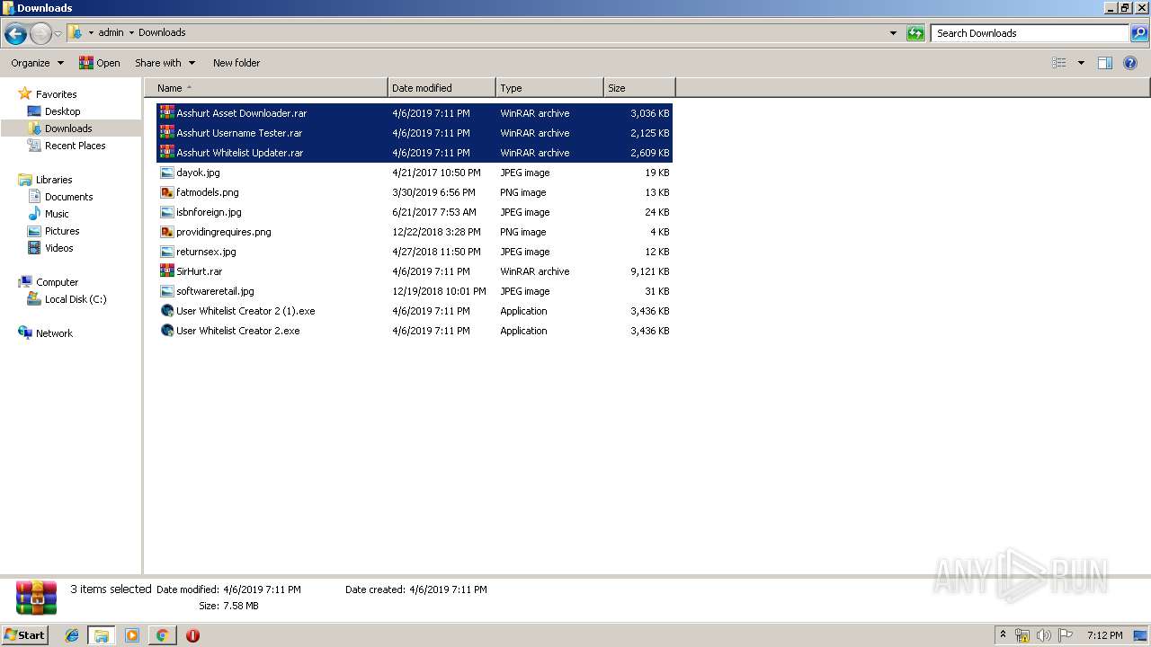Image resolution: width=1151 pixels, height=647 pixels.
Task: Click the Search Downloads field
Action: tap(1030, 33)
